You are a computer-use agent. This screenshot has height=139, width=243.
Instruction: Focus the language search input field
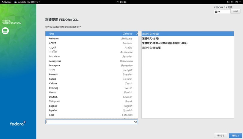coord(91,122)
